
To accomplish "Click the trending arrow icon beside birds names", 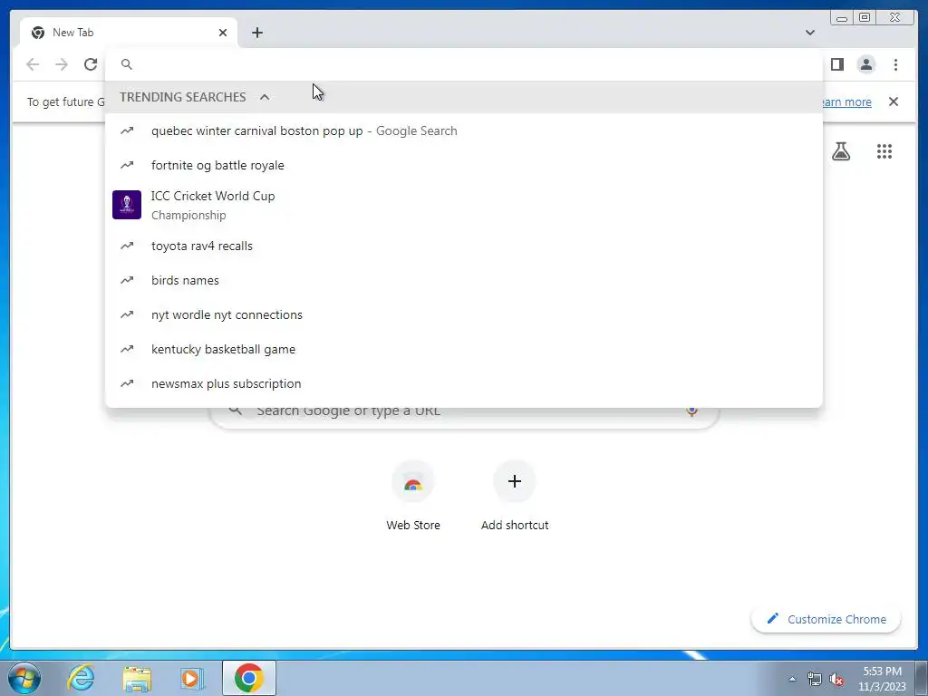I will pyautogui.click(x=127, y=280).
